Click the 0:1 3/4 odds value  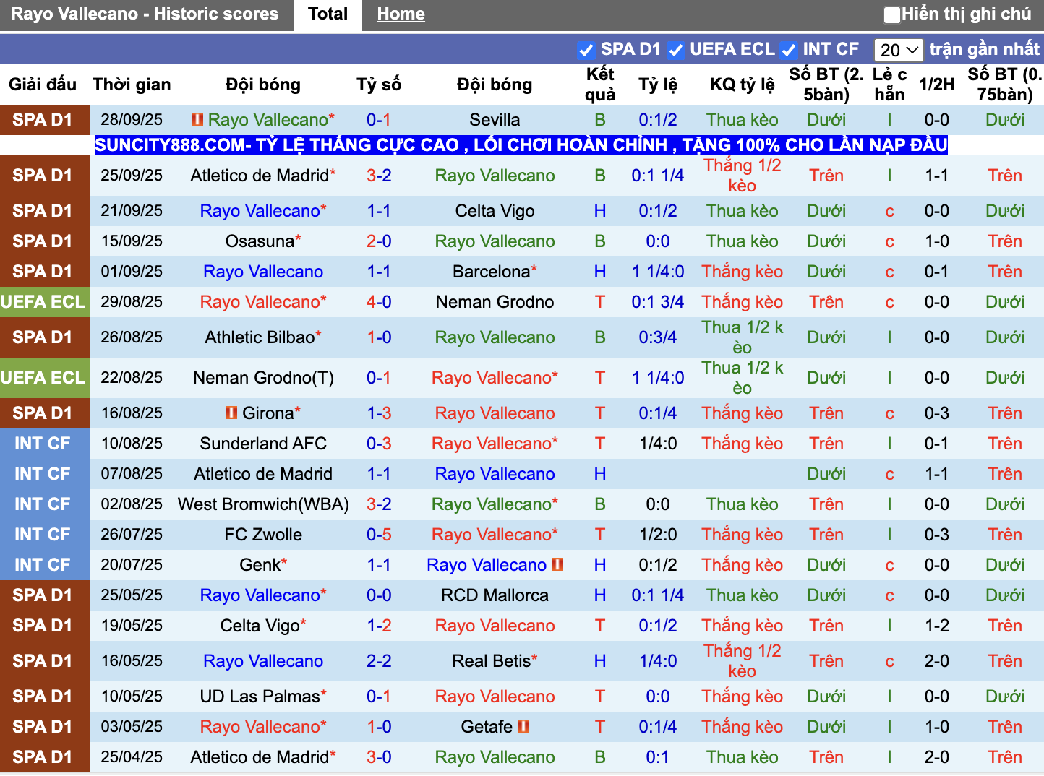click(x=657, y=302)
